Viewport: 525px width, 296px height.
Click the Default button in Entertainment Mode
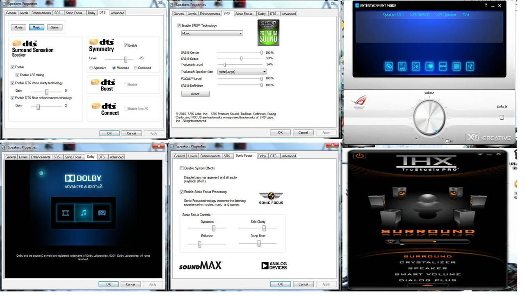502,117
